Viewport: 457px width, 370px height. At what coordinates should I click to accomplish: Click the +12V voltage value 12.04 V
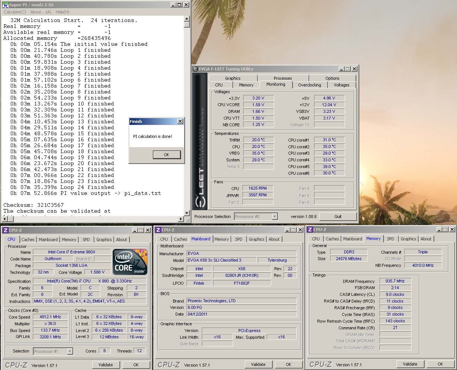tap(329, 105)
